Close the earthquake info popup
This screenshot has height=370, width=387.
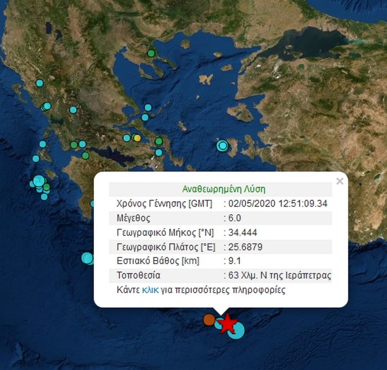(339, 181)
